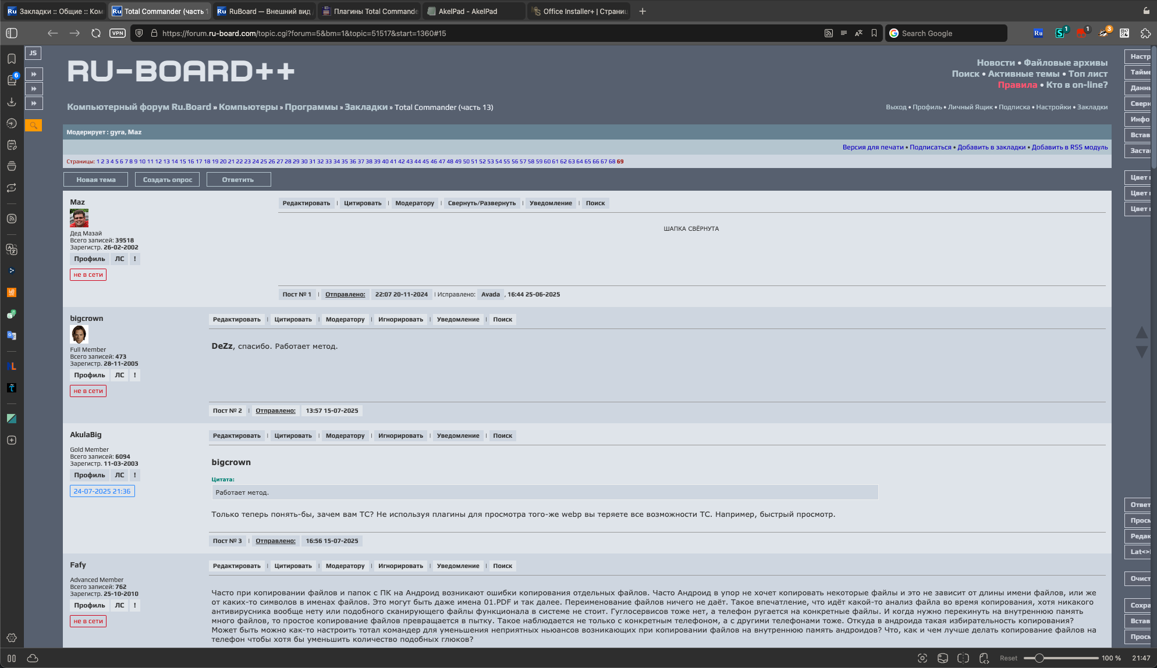Open the Notes panel in sidebar
The height and width of the screenshot is (668, 1157).
click(12, 145)
